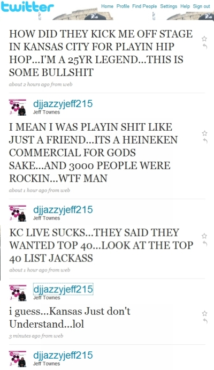Reply to the KC LIVE SUCKS tweet

(205, 244)
